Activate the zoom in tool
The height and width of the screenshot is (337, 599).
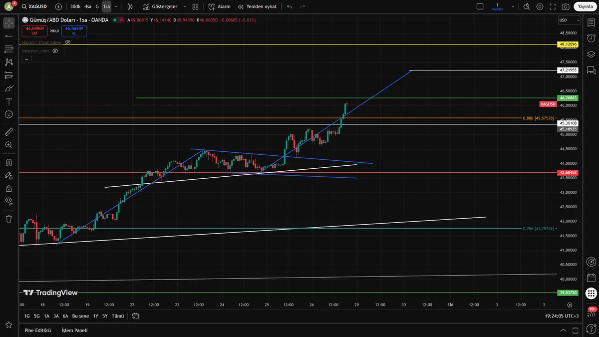(x=8, y=145)
